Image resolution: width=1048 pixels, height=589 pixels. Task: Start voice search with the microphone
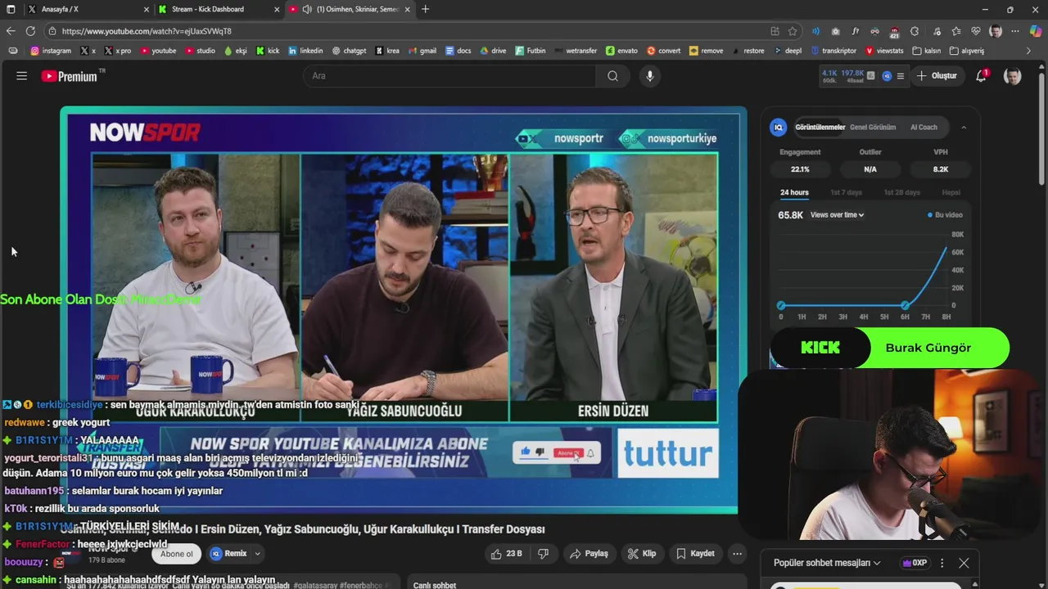pos(650,76)
